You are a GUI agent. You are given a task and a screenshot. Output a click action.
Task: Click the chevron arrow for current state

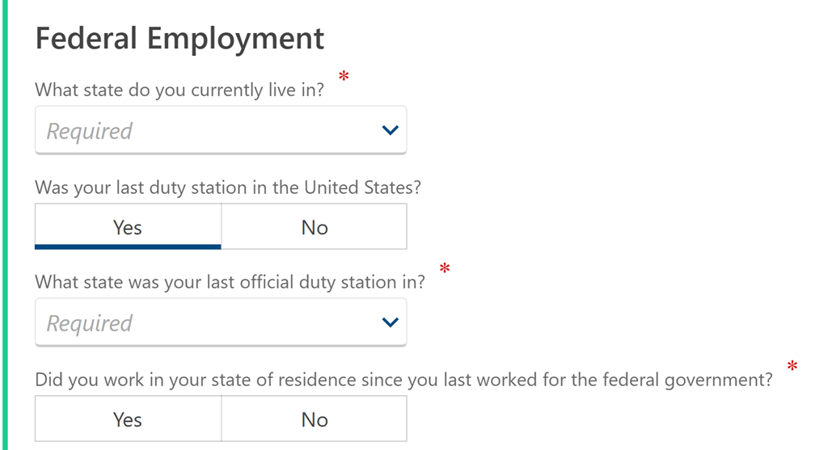pos(390,130)
